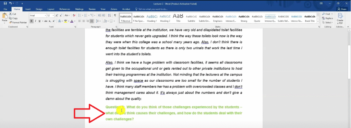
Task: Click the Share button
Action: click(342, 9)
